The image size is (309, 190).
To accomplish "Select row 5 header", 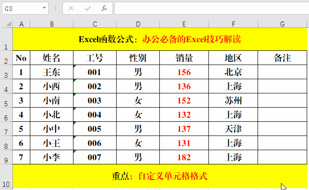I will (6, 100).
